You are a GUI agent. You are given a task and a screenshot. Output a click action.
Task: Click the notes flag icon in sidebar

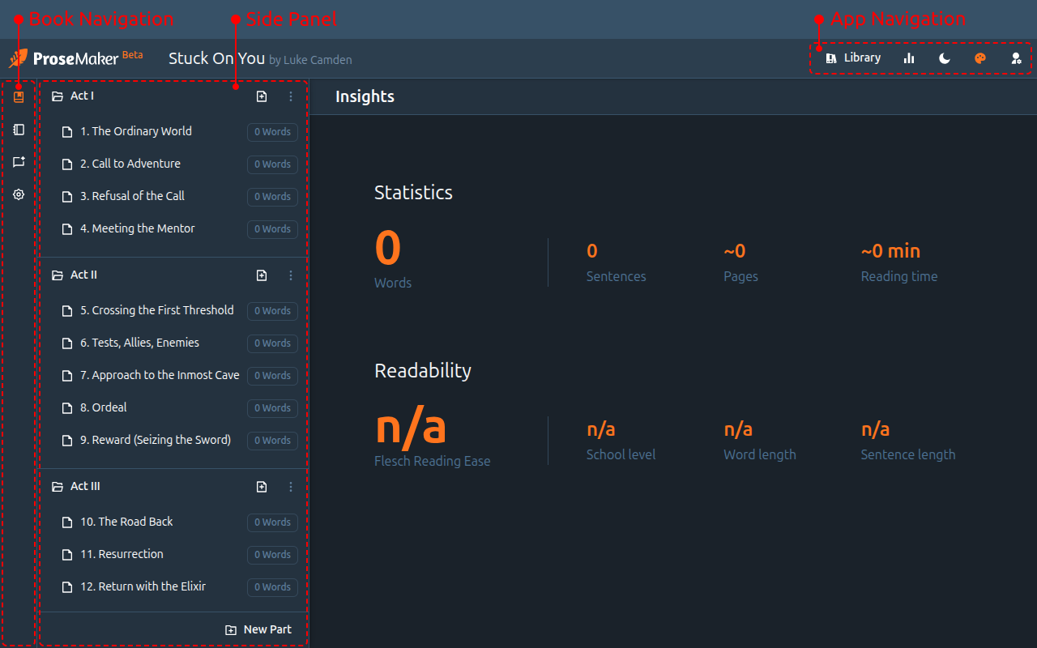[19, 162]
